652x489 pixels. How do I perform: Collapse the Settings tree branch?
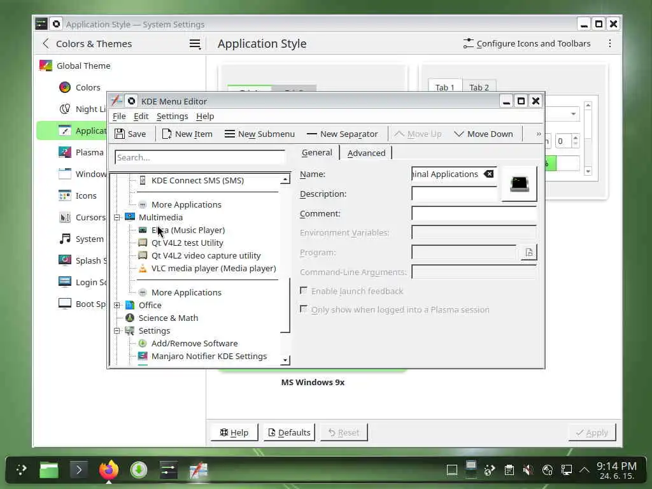(x=117, y=331)
